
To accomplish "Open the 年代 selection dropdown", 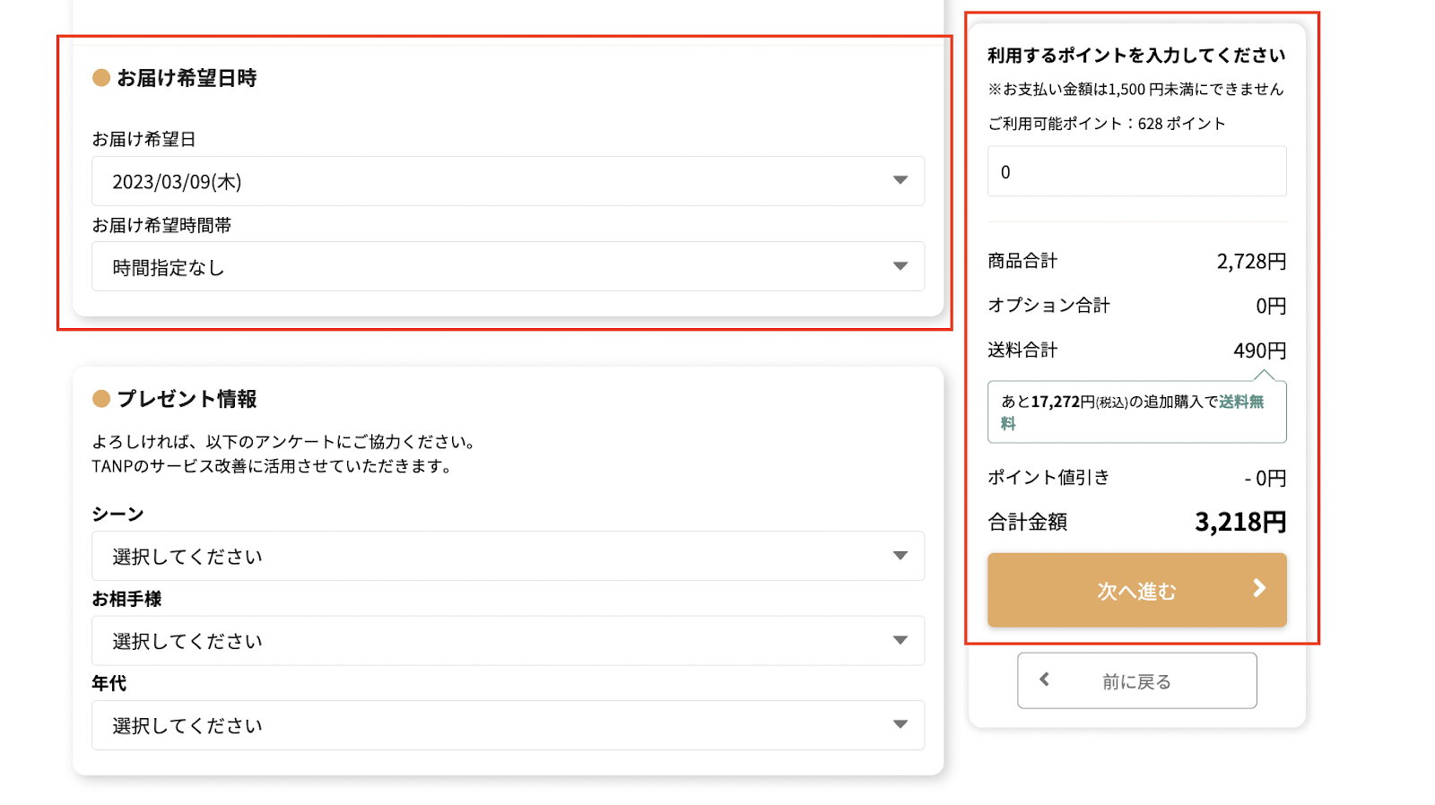I will click(507, 724).
